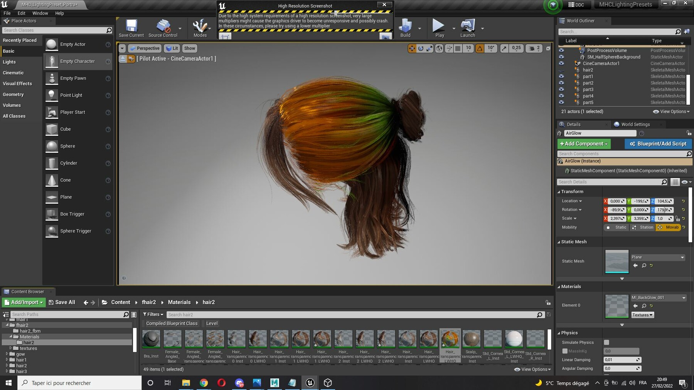The image size is (694, 390).
Task: Toggle visibility of part1 actor
Action: 561,76
